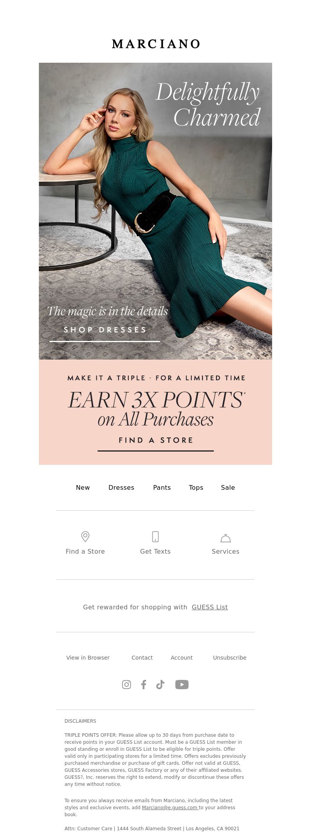Click View in Browser link
This screenshot has height=840, width=311.
click(x=88, y=658)
